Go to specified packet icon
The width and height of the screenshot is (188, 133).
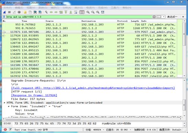(61, 12)
